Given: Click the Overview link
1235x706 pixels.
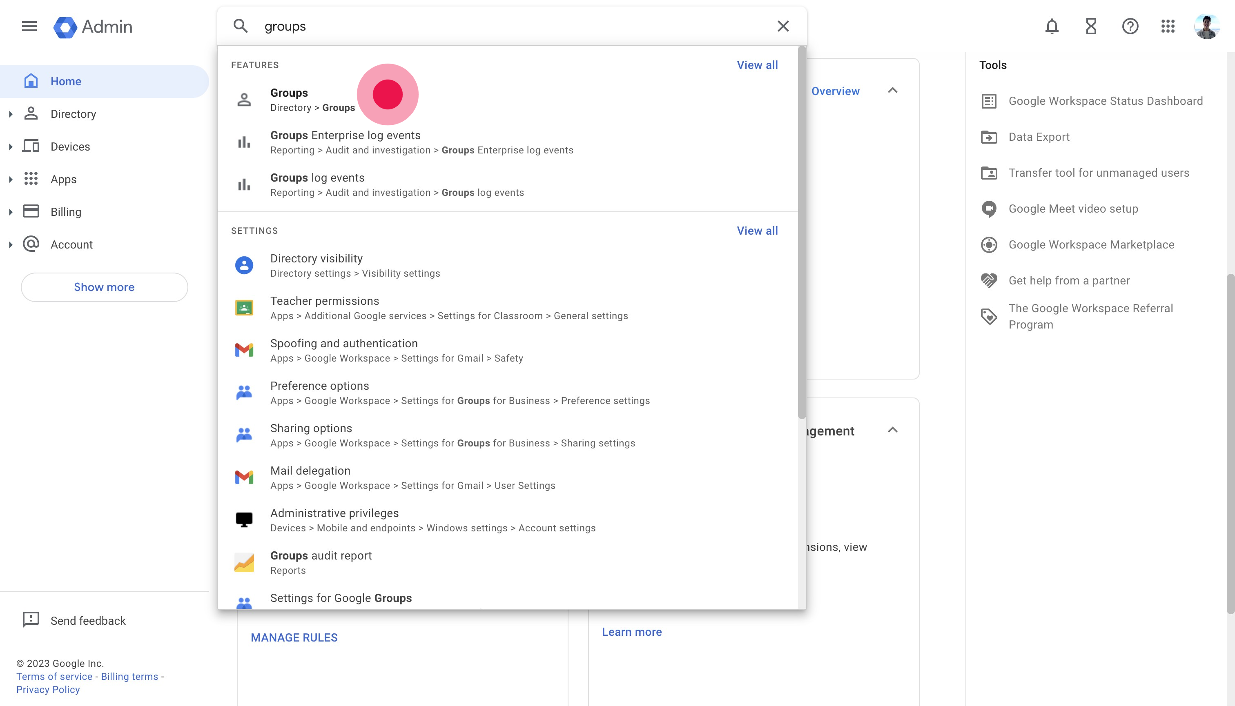Looking at the screenshot, I should click(835, 91).
